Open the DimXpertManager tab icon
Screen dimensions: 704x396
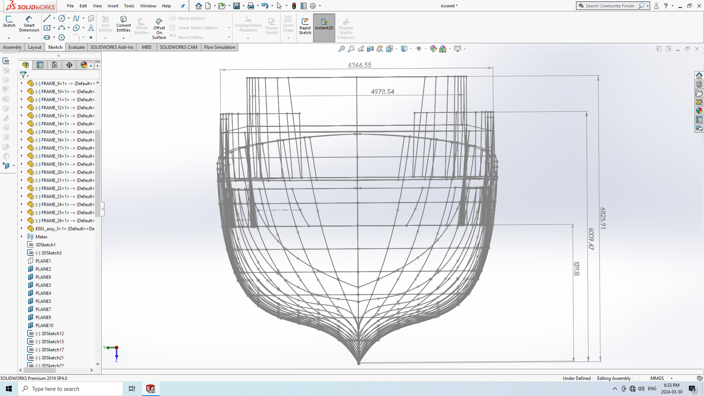(x=69, y=65)
